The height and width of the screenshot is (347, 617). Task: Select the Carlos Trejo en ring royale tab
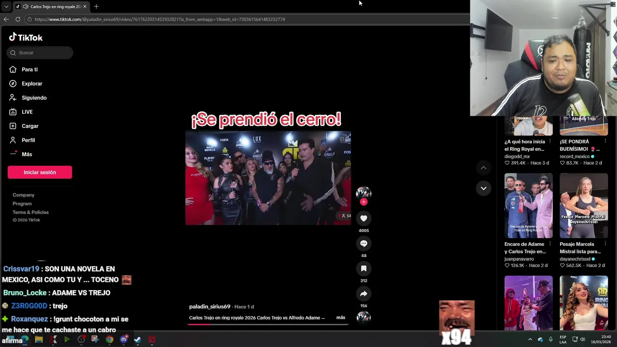tap(51, 7)
